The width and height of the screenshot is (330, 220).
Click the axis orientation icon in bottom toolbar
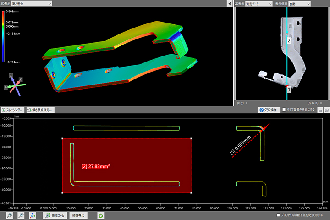pos(32,215)
